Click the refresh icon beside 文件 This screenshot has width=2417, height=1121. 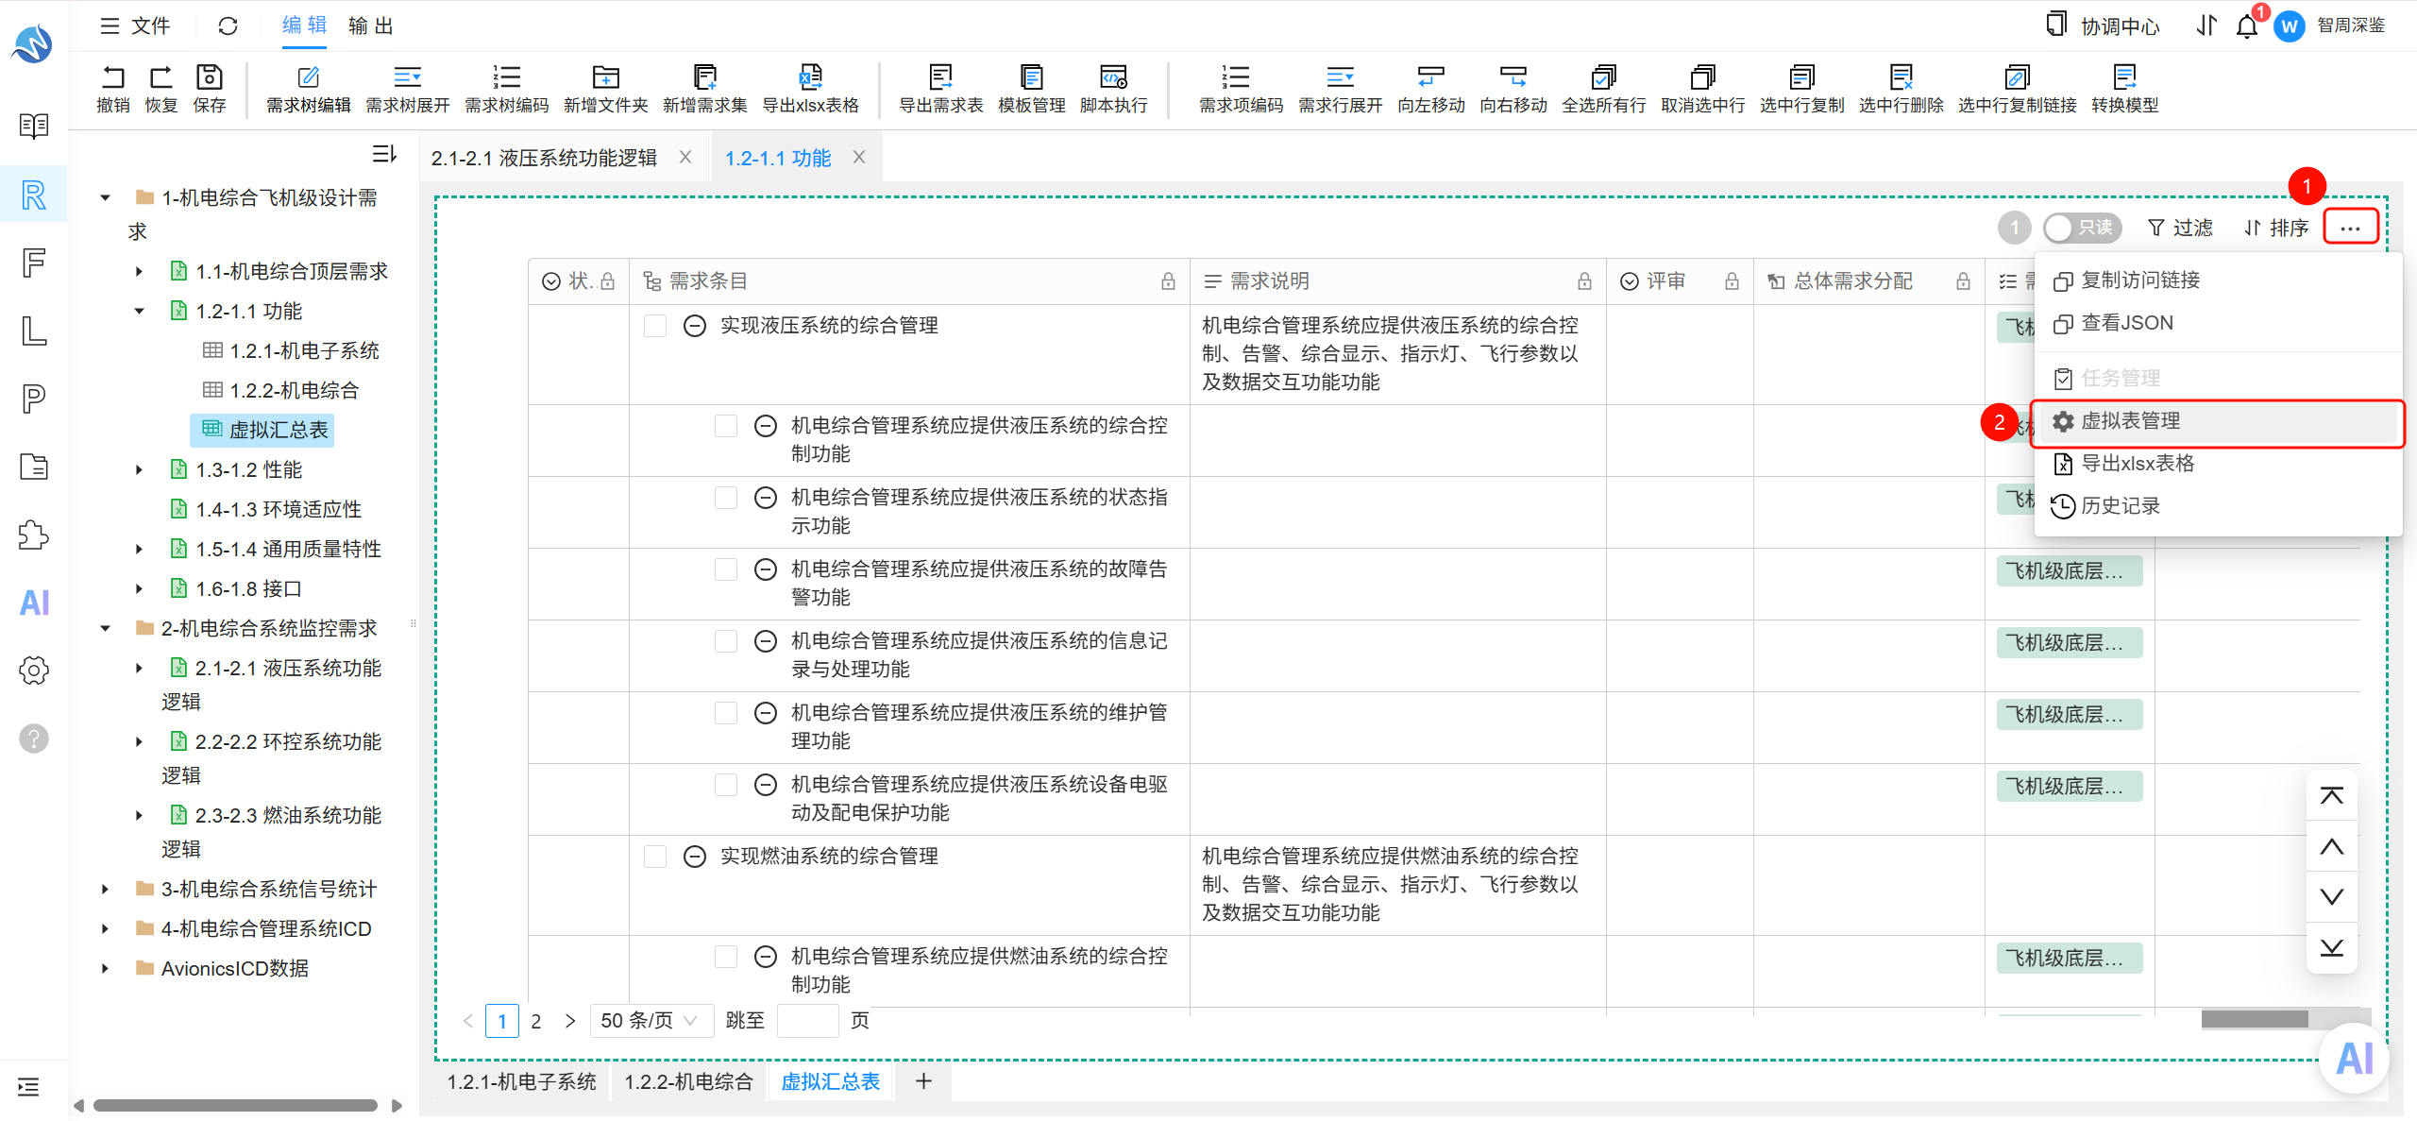click(x=228, y=25)
